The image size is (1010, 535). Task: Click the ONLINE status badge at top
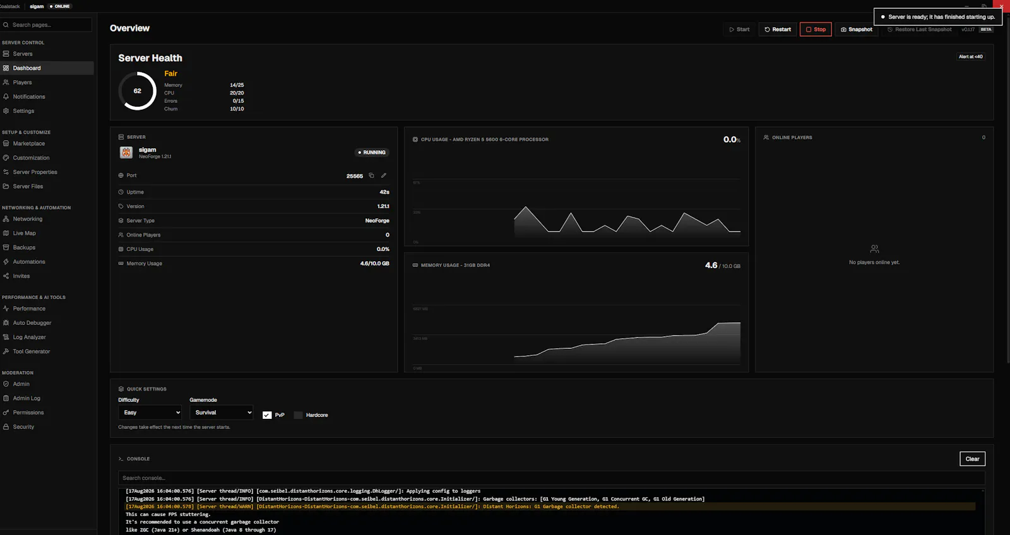tap(60, 6)
